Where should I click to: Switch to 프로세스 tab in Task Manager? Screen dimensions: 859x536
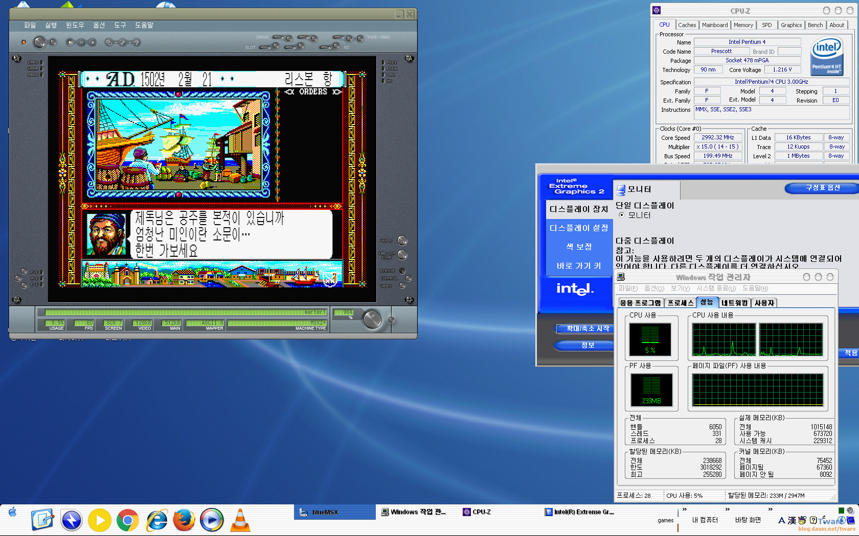click(x=680, y=303)
